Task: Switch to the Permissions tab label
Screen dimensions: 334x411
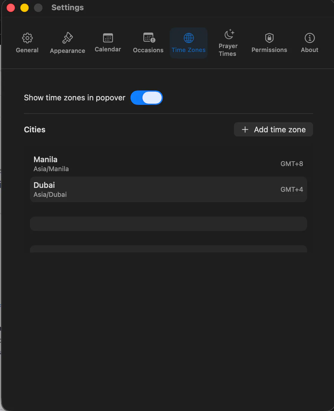Action: click(x=269, y=50)
